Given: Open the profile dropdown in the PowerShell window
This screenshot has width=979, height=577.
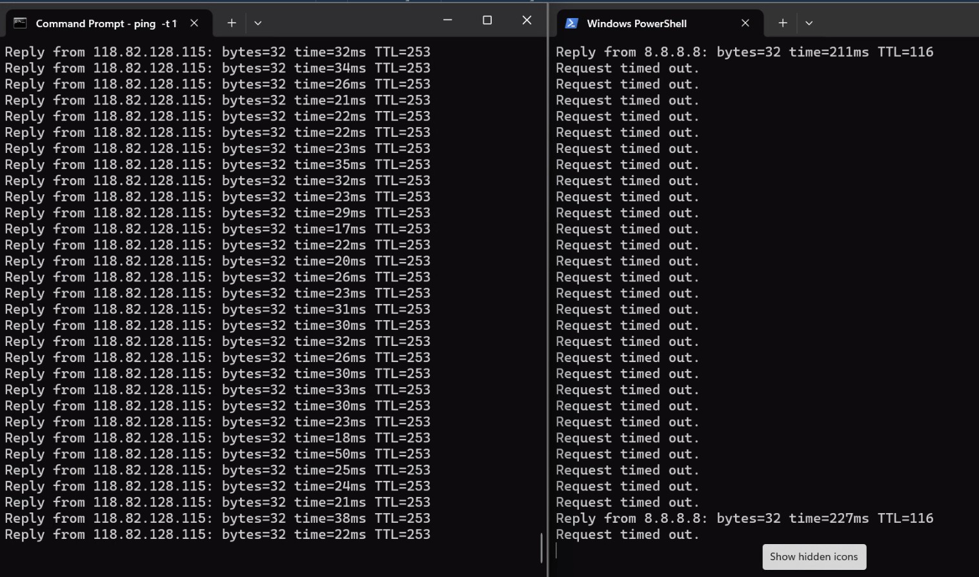Looking at the screenshot, I should click(809, 23).
